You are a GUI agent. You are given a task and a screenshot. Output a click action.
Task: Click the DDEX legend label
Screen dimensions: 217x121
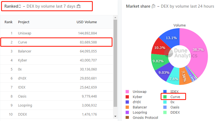175,113
